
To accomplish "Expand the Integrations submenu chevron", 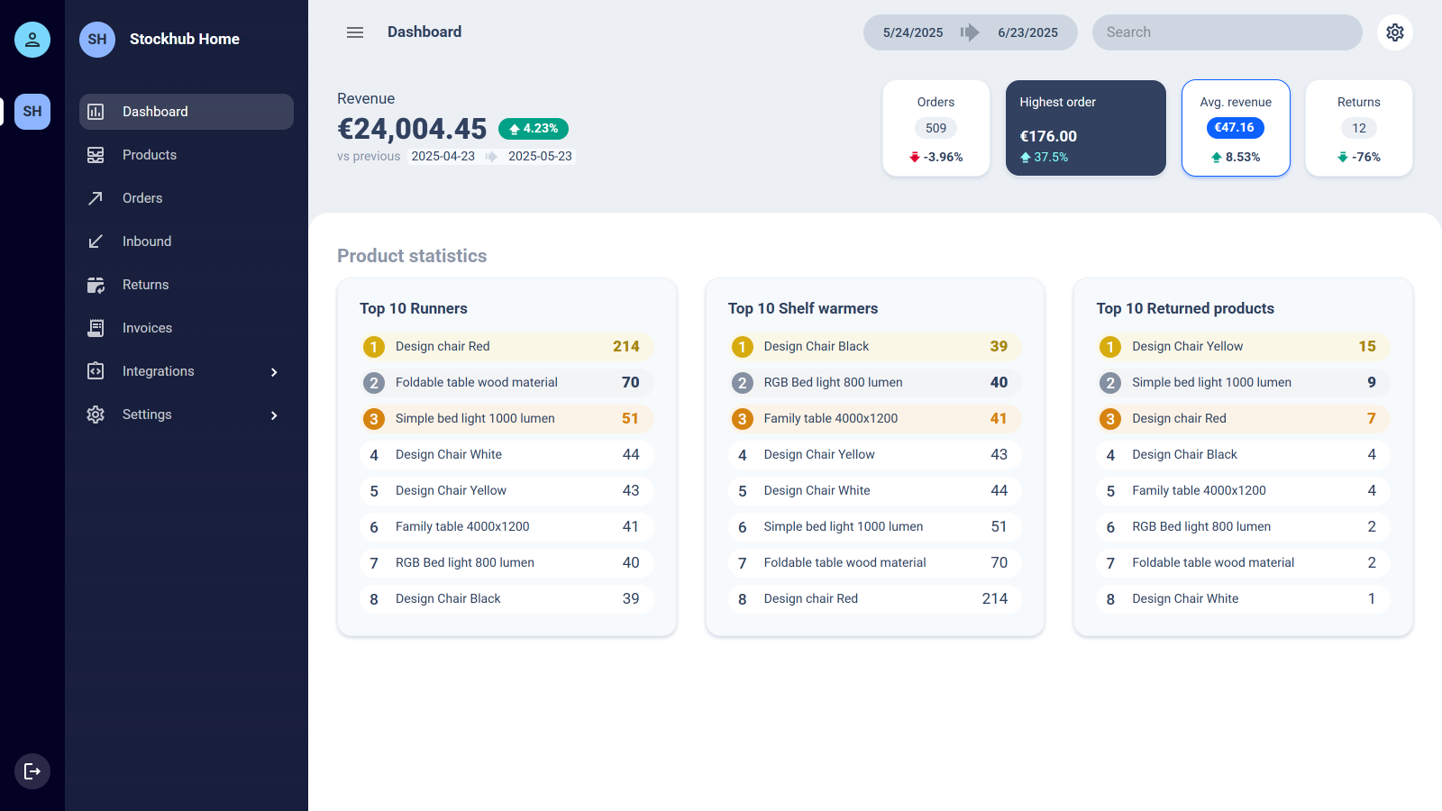I will pos(273,371).
